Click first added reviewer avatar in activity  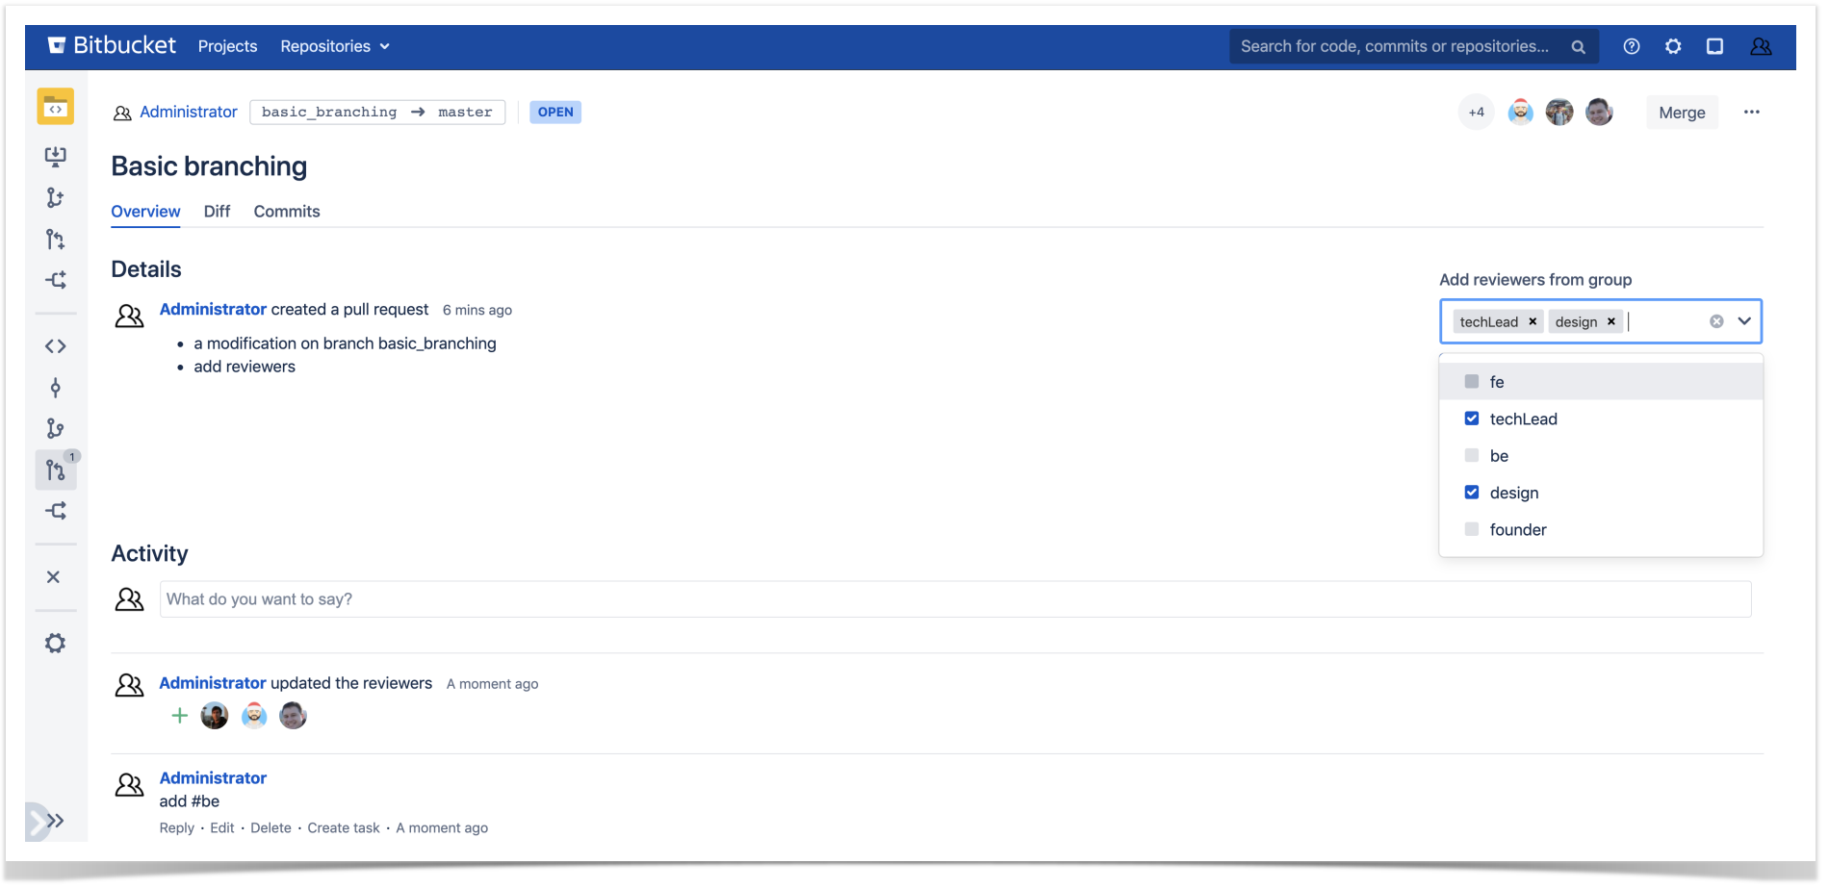coord(215,716)
